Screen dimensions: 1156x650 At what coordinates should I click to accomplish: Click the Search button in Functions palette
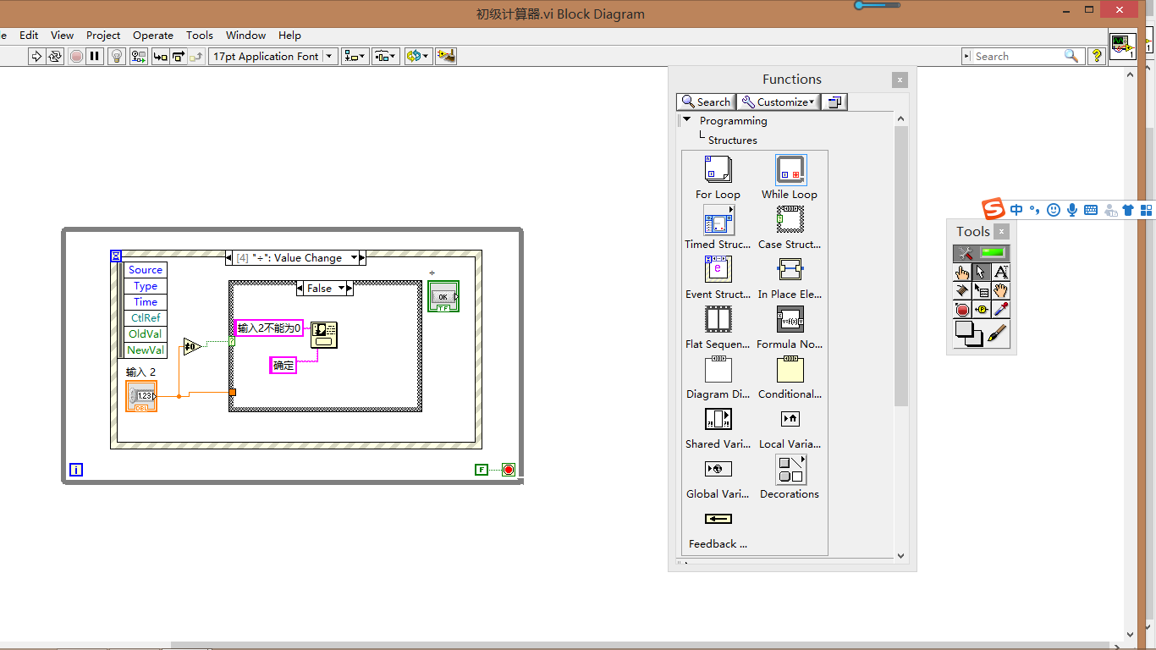[x=705, y=102]
